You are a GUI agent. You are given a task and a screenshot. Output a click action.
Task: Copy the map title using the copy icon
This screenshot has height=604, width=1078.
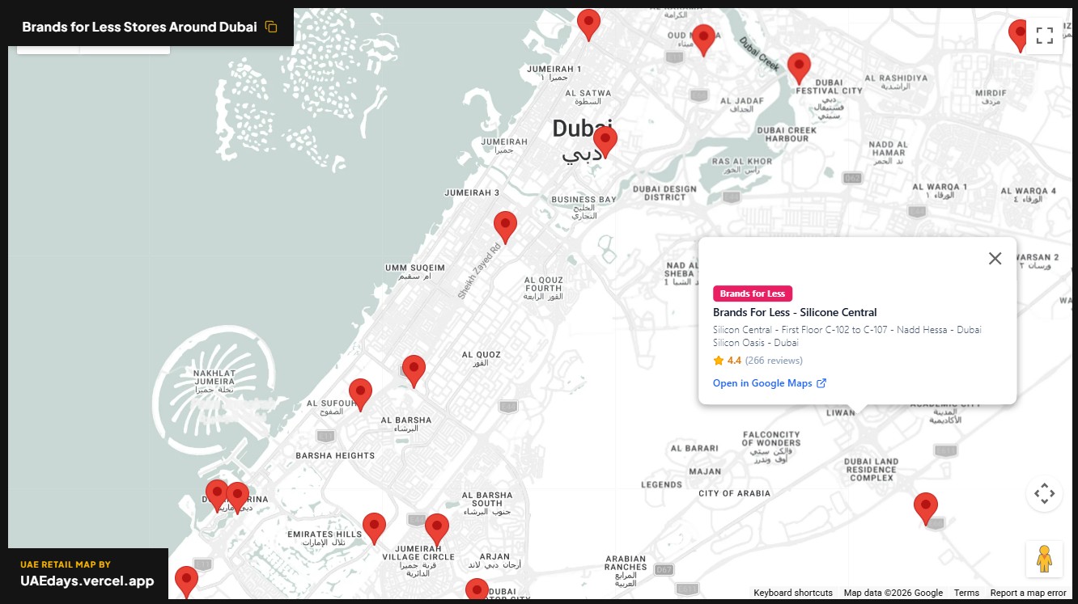tap(271, 27)
